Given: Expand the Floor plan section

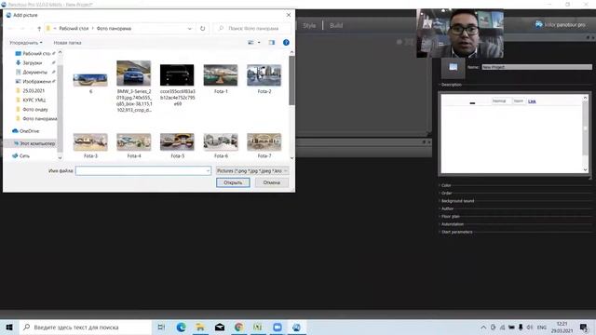Looking at the screenshot, I should click(x=450, y=216).
